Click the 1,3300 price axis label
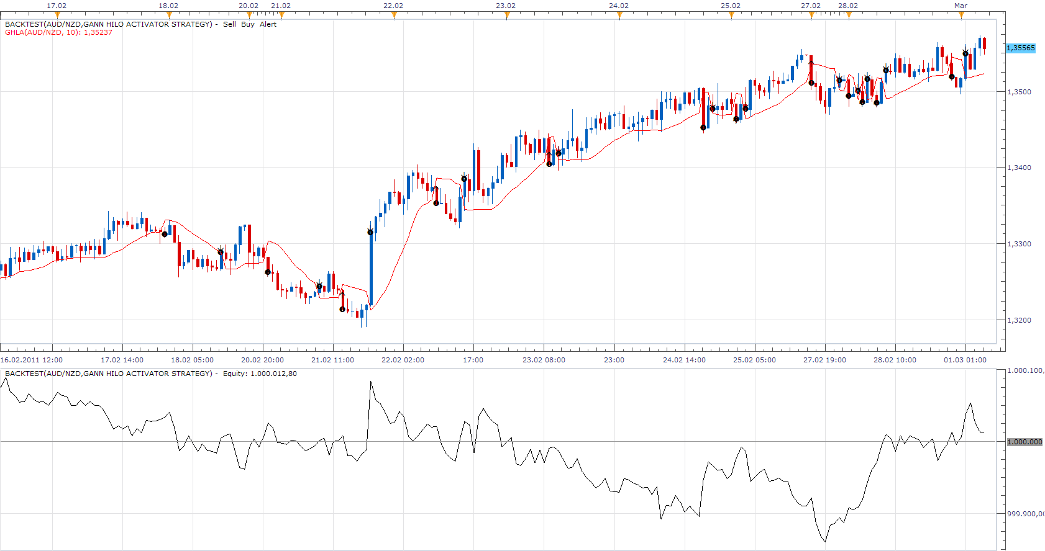The height and width of the screenshot is (551, 1045). pos(1019,244)
